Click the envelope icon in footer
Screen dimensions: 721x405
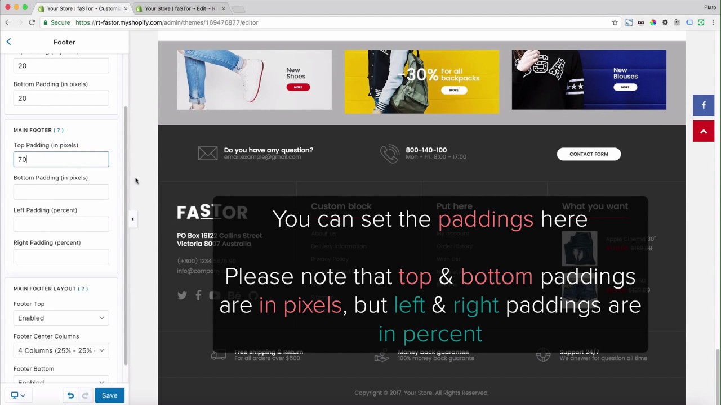[x=208, y=153]
